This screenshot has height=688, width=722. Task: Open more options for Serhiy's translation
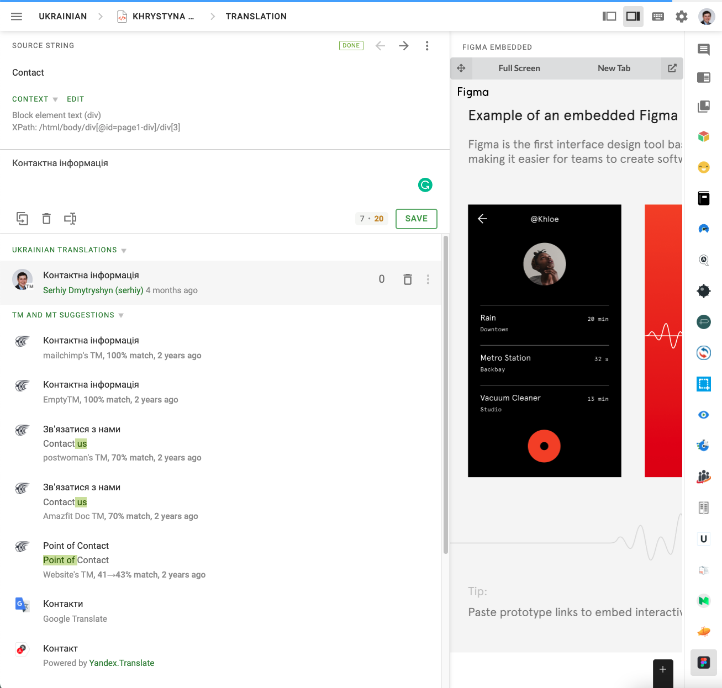coord(428,279)
